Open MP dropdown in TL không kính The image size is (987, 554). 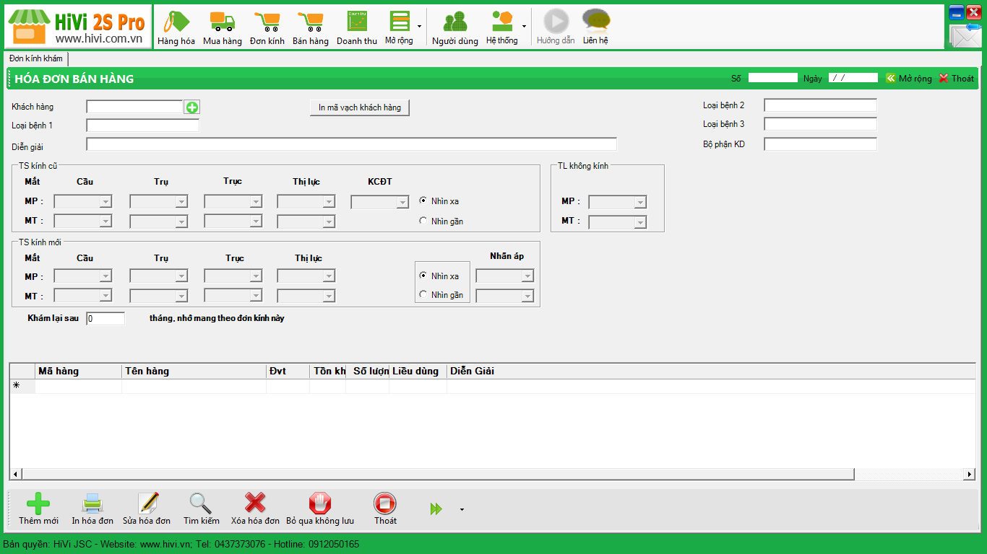[639, 203]
